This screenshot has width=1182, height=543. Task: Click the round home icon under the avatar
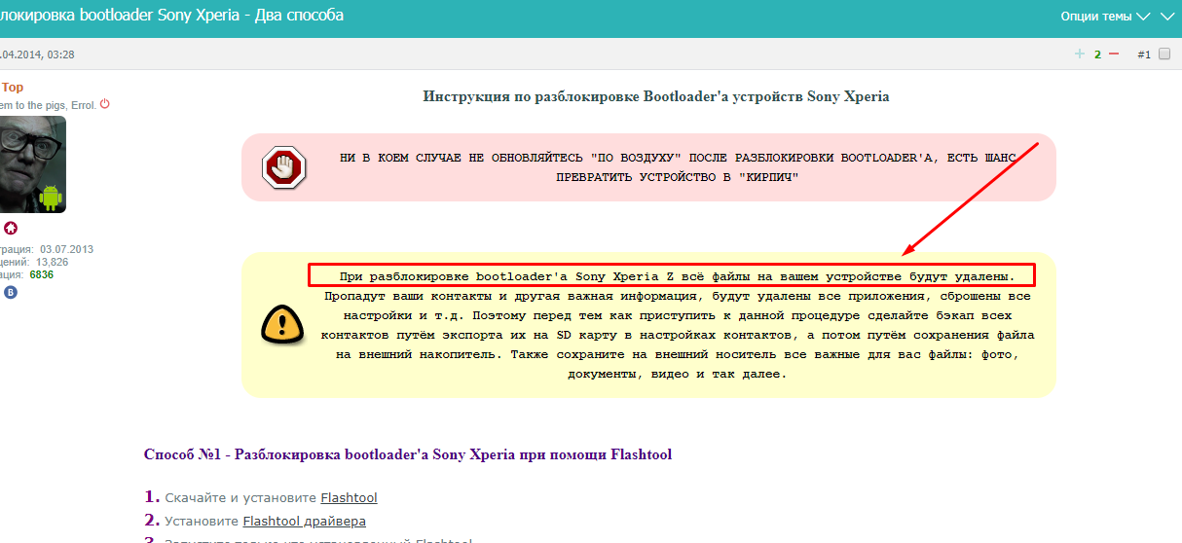tap(11, 230)
